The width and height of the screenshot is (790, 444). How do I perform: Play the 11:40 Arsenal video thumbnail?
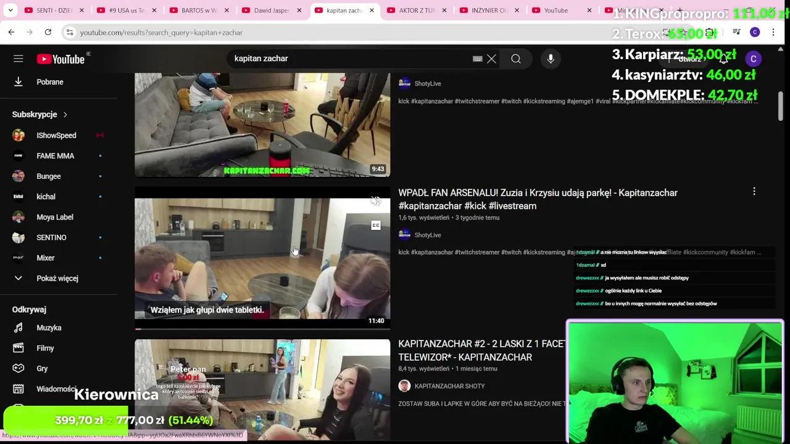pyautogui.click(x=262, y=258)
